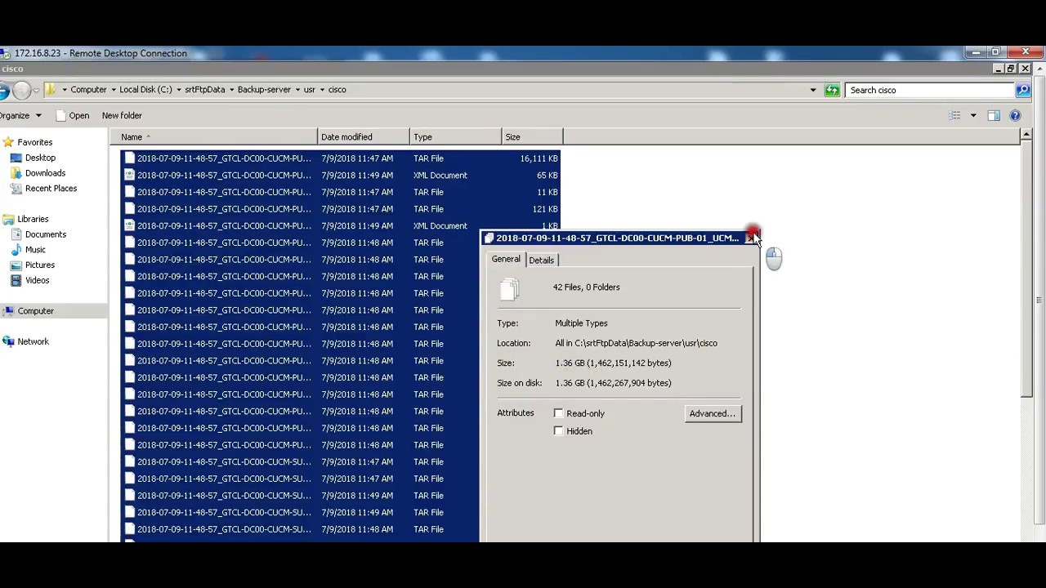Viewport: 1046px width, 588px height.
Task: Click the Computer icon in navigation pane
Action: pos(8,311)
